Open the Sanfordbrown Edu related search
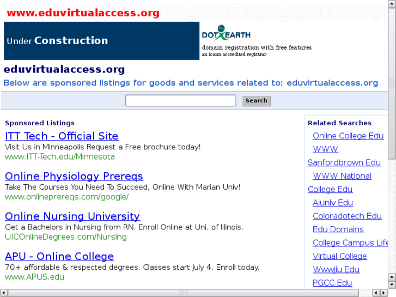The image size is (396, 297). click(x=344, y=162)
